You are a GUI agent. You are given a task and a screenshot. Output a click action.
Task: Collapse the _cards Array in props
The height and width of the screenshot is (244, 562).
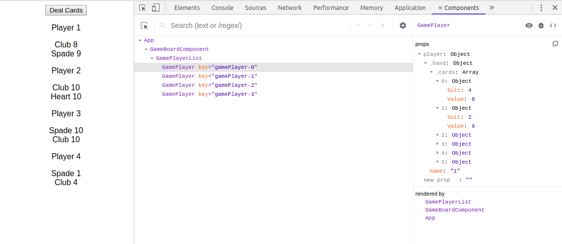(431, 72)
